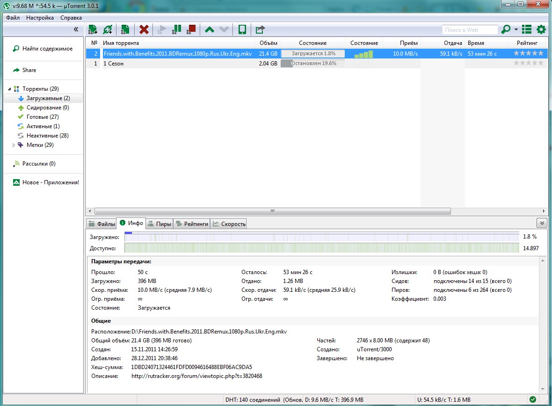Select the Сидирование (0) category
552x406 pixels.
point(44,108)
